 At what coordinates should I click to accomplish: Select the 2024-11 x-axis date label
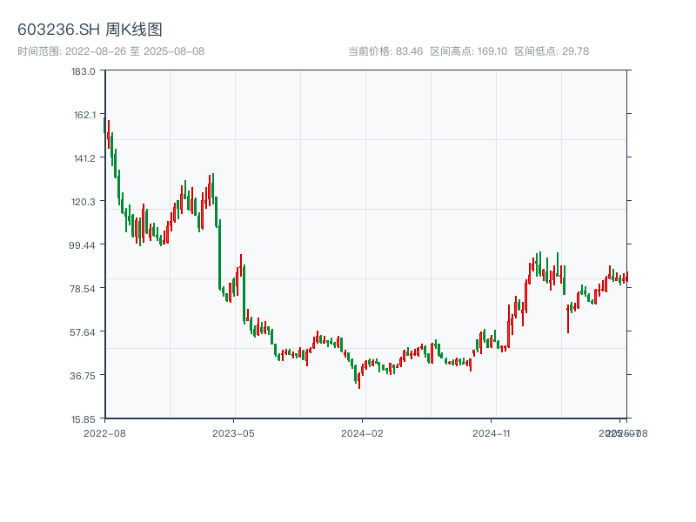(x=492, y=432)
